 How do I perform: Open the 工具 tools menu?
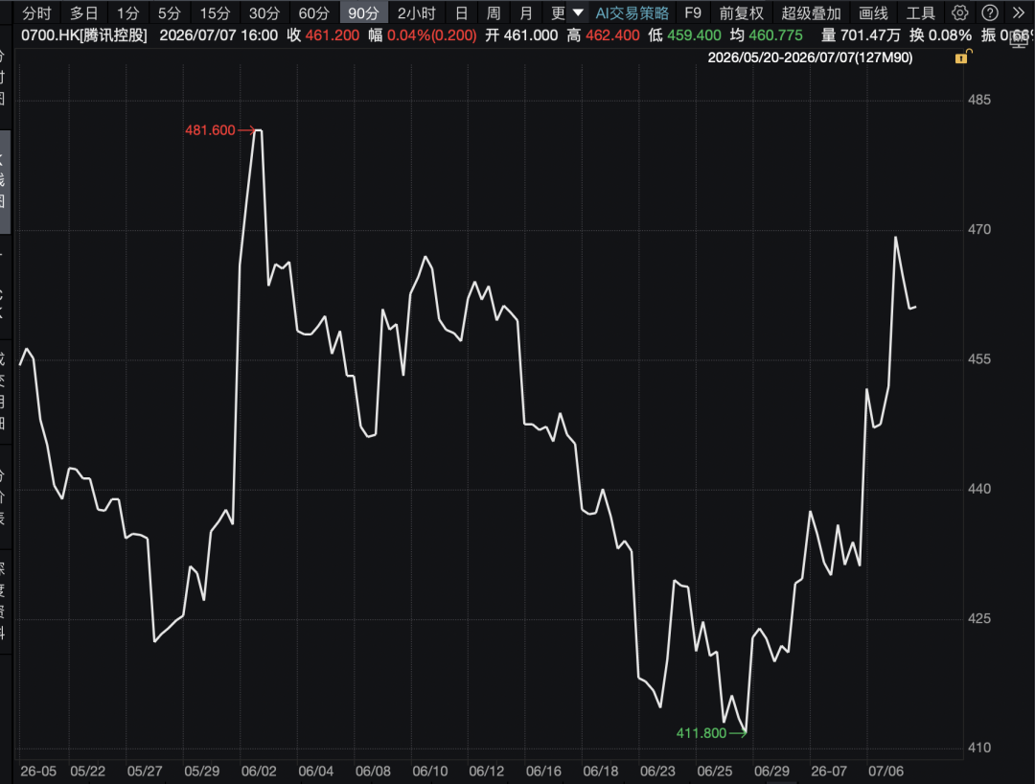(x=920, y=12)
